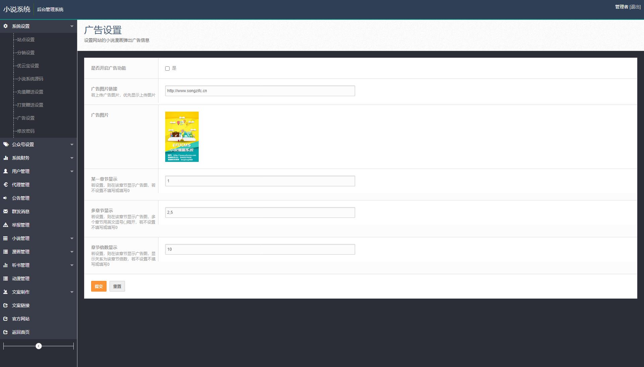Click the gear icon beside 系统设置
Image resolution: width=644 pixels, height=367 pixels.
pos(5,26)
